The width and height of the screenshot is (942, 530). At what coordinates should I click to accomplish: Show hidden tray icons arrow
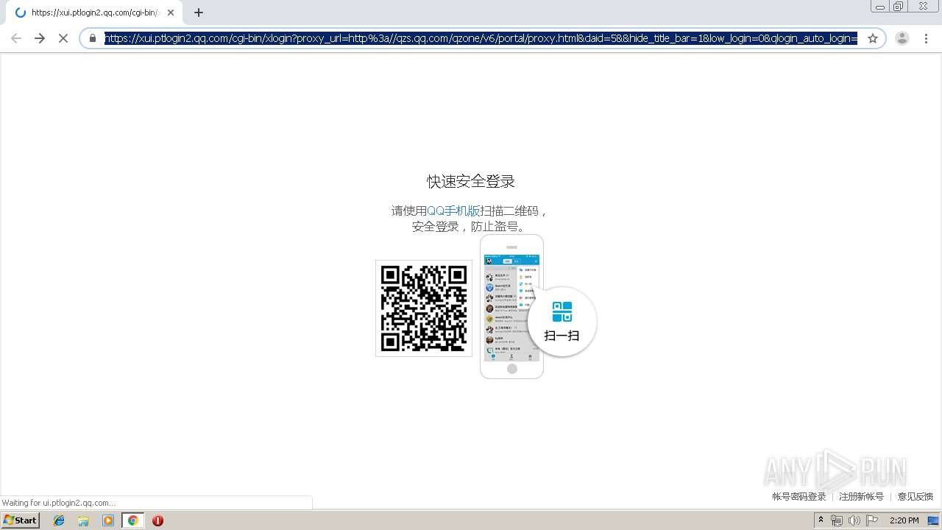pyautogui.click(x=821, y=520)
